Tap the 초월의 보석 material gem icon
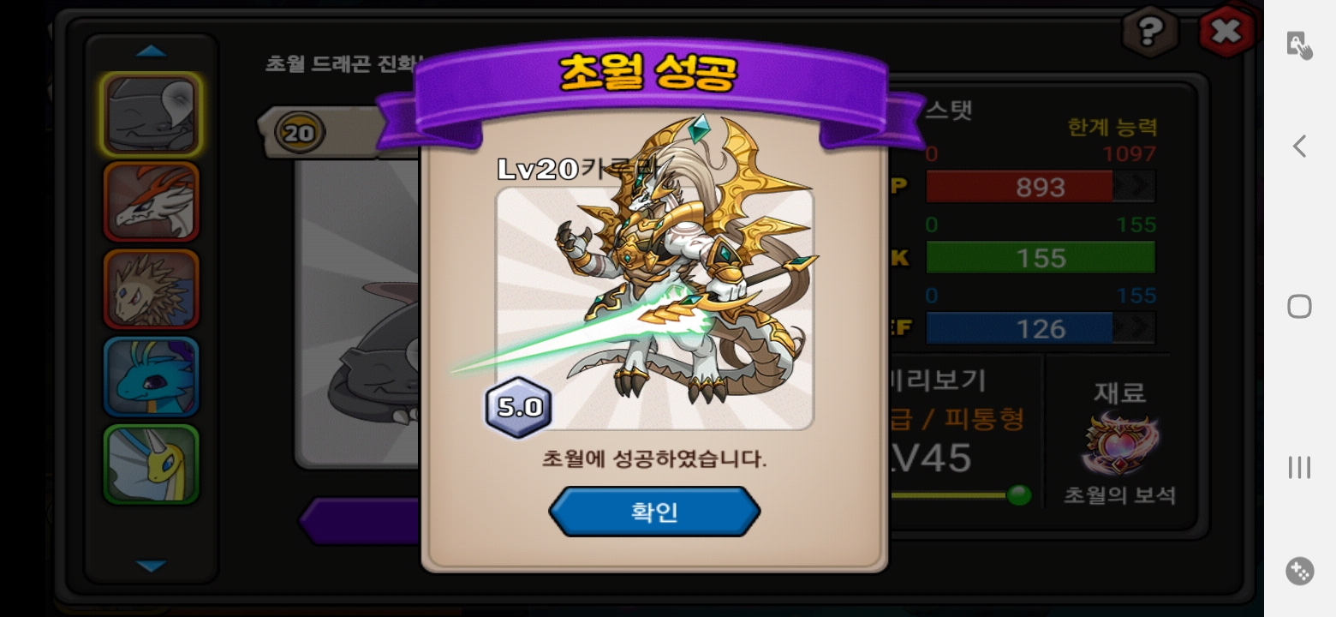 [1118, 445]
